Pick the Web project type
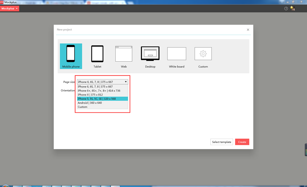The width and height of the screenshot is (307, 187). (124, 56)
